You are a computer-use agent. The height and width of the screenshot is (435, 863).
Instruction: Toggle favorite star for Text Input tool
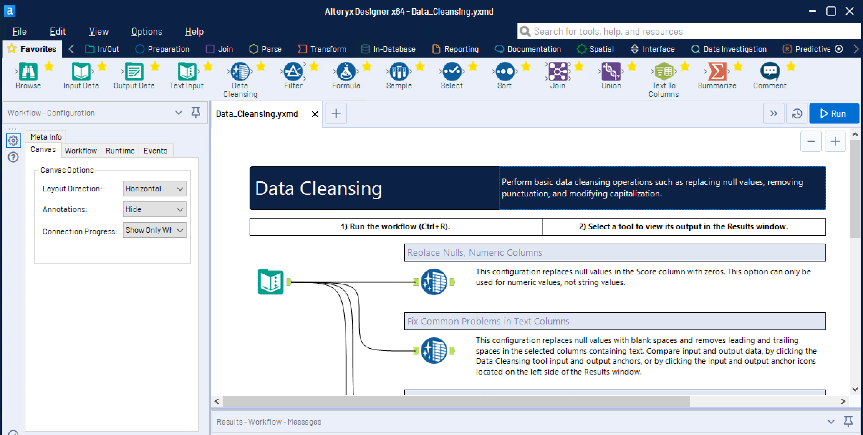tap(208, 66)
